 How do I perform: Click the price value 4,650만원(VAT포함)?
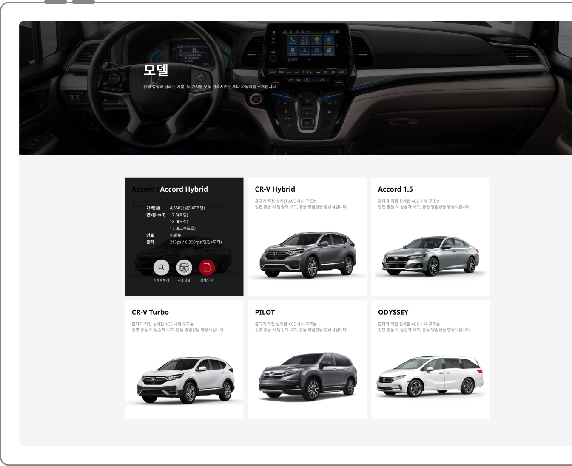pos(187,208)
